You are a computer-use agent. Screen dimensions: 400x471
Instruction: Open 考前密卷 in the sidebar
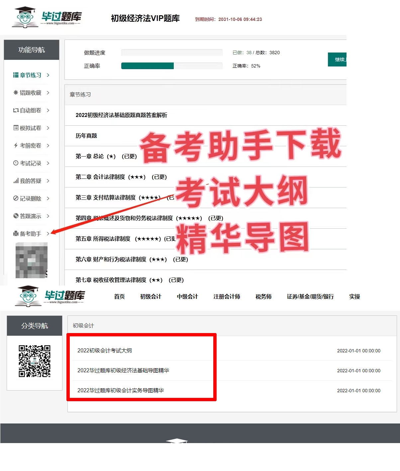click(x=31, y=146)
